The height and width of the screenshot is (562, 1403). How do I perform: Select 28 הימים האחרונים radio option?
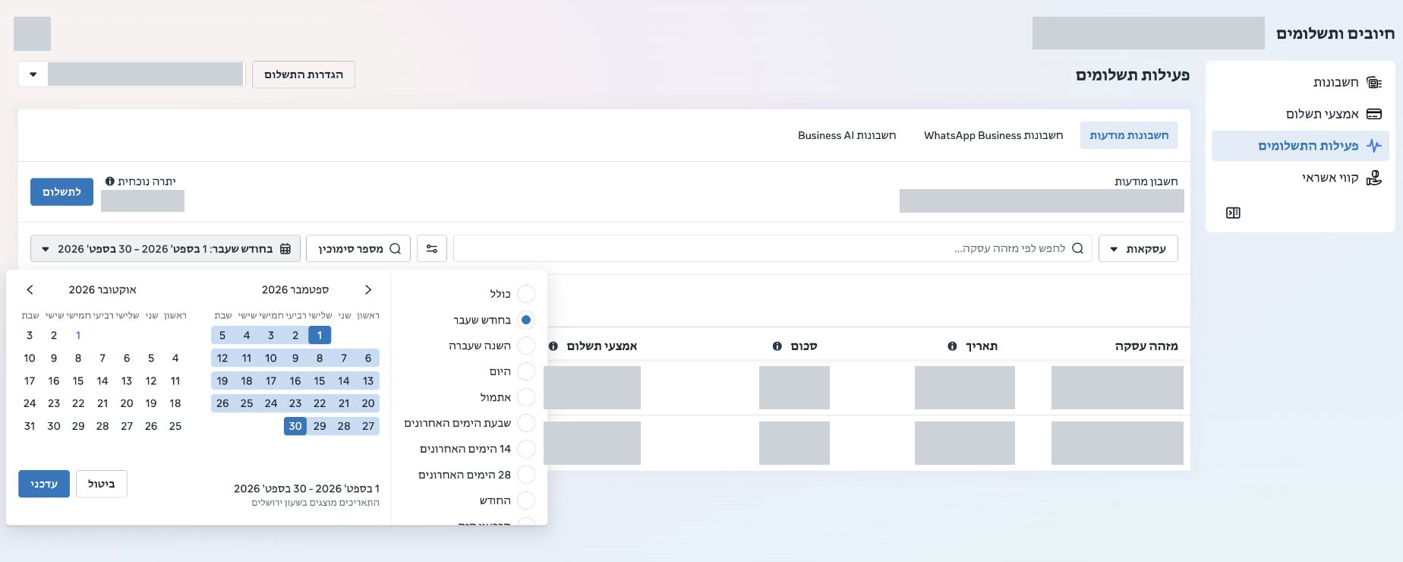[525, 475]
